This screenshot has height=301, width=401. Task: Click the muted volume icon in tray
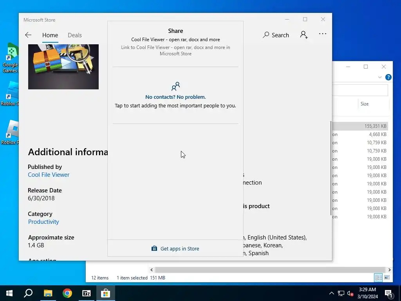pyautogui.click(x=350, y=293)
